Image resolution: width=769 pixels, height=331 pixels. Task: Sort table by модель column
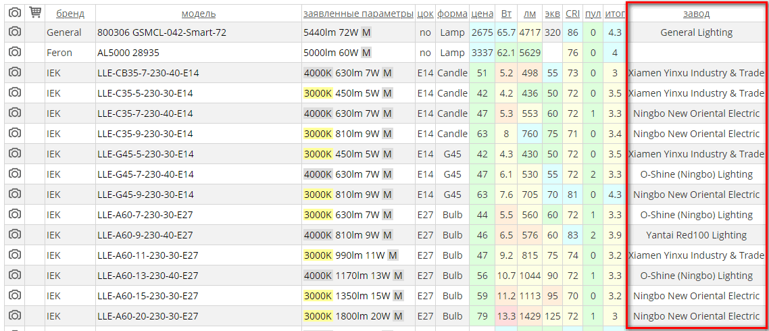click(199, 14)
